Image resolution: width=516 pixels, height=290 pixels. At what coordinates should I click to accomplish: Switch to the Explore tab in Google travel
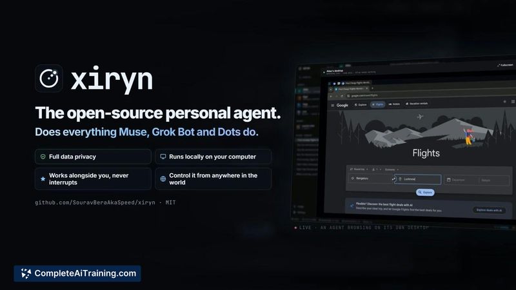(x=361, y=104)
